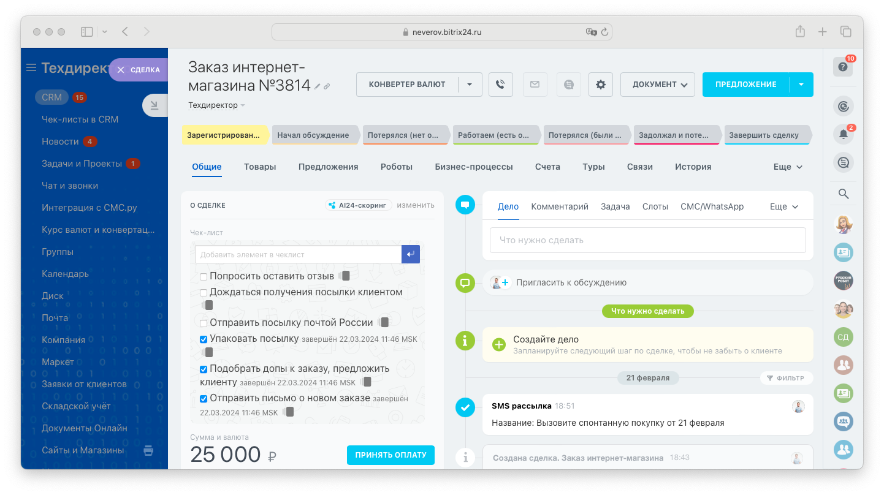
Task: Uncheck Отправить письмо о новом заказе checkbox
Action: click(x=204, y=399)
